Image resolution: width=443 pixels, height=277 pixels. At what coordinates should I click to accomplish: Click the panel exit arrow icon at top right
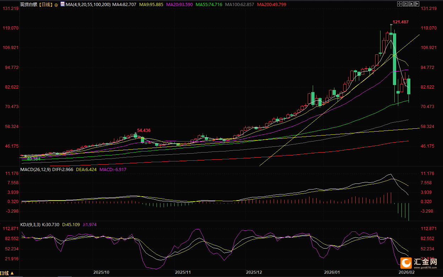[417, 4]
